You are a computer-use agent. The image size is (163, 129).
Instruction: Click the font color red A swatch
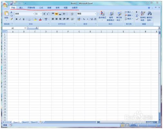(x=40, y=19)
